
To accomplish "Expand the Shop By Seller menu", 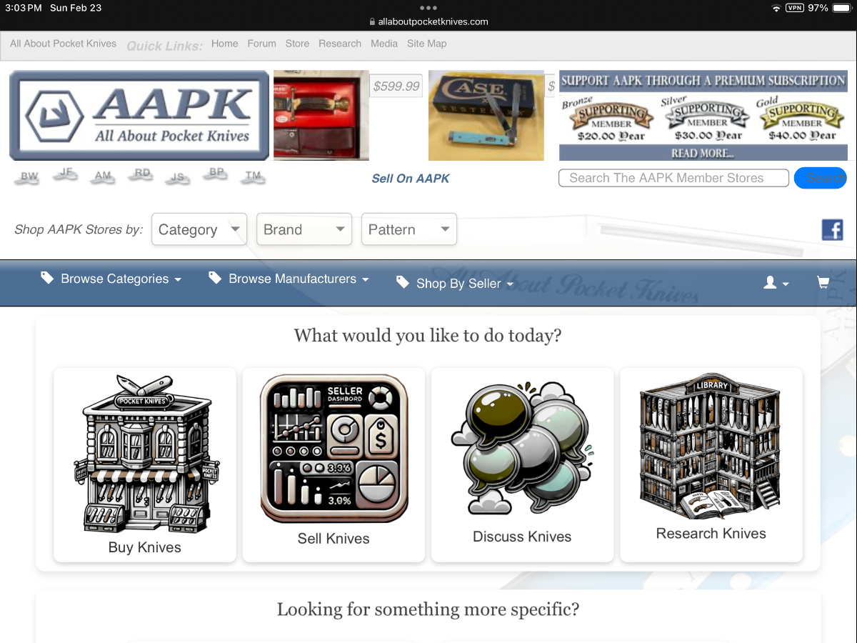I will [456, 284].
